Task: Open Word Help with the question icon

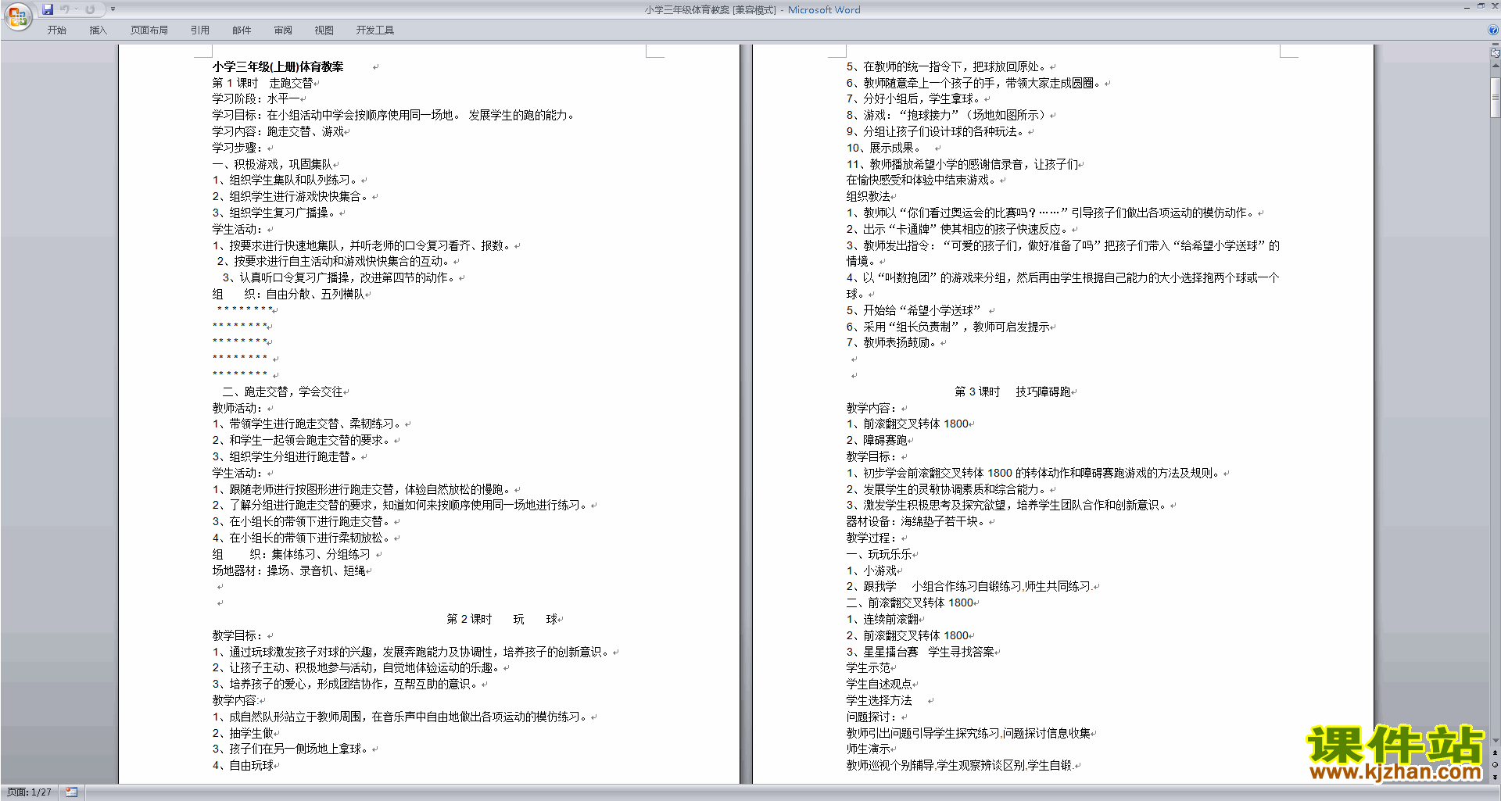Action: pos(1493,30)
